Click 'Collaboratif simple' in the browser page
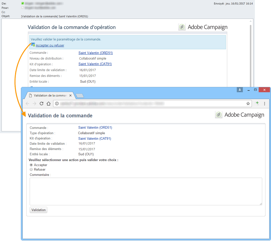The height and width of the screenshot is (243, 271). [x=91, y=133]
